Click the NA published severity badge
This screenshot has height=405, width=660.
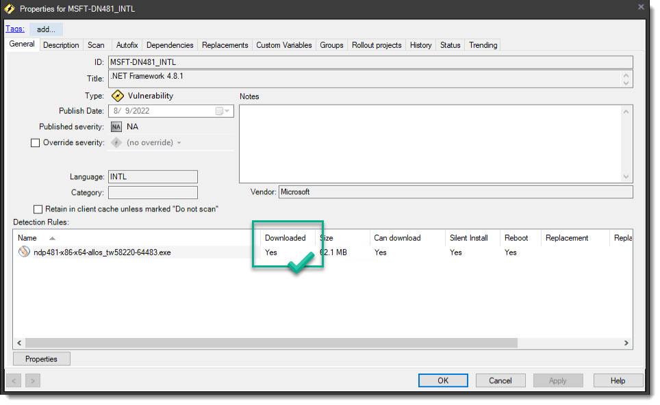click(x=116, y=127)
